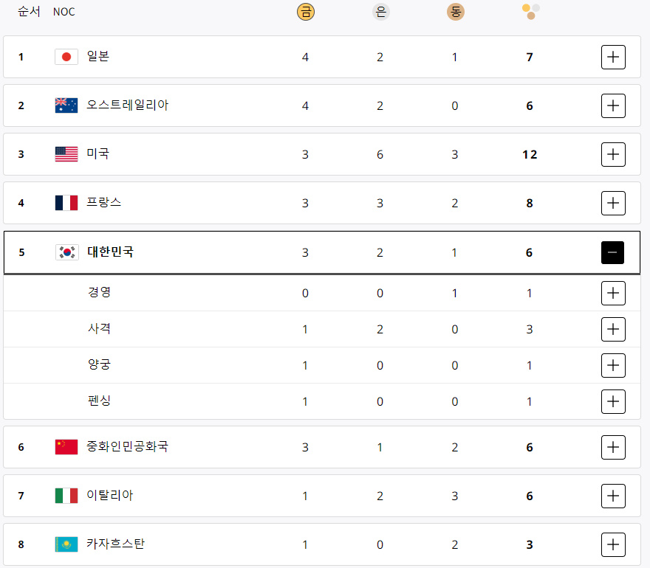Expand the 중화인민공화국 medal breakdown
650x568 pixels.
coord(613,447)
